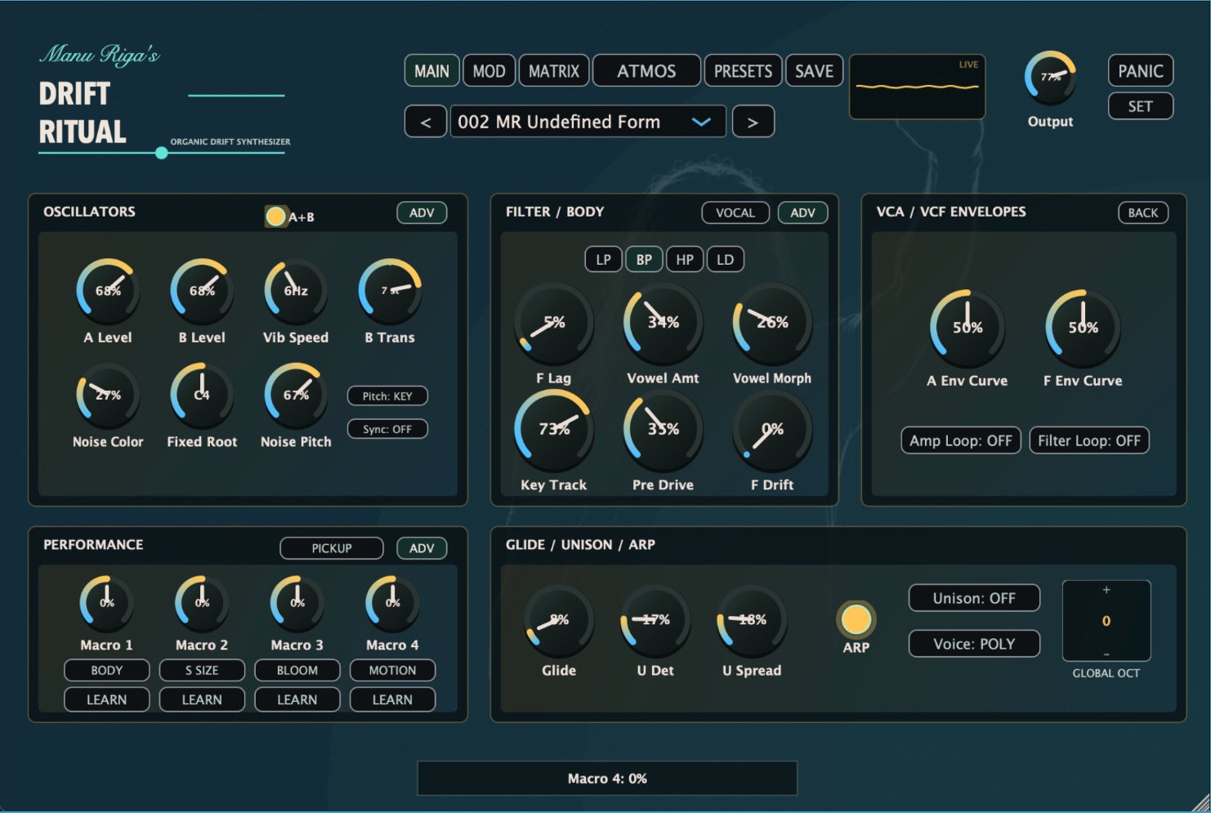Click the MOTION macro assignment button
Image resolution: width=1211 pixels, height=813 pixels.
[392, 671]
